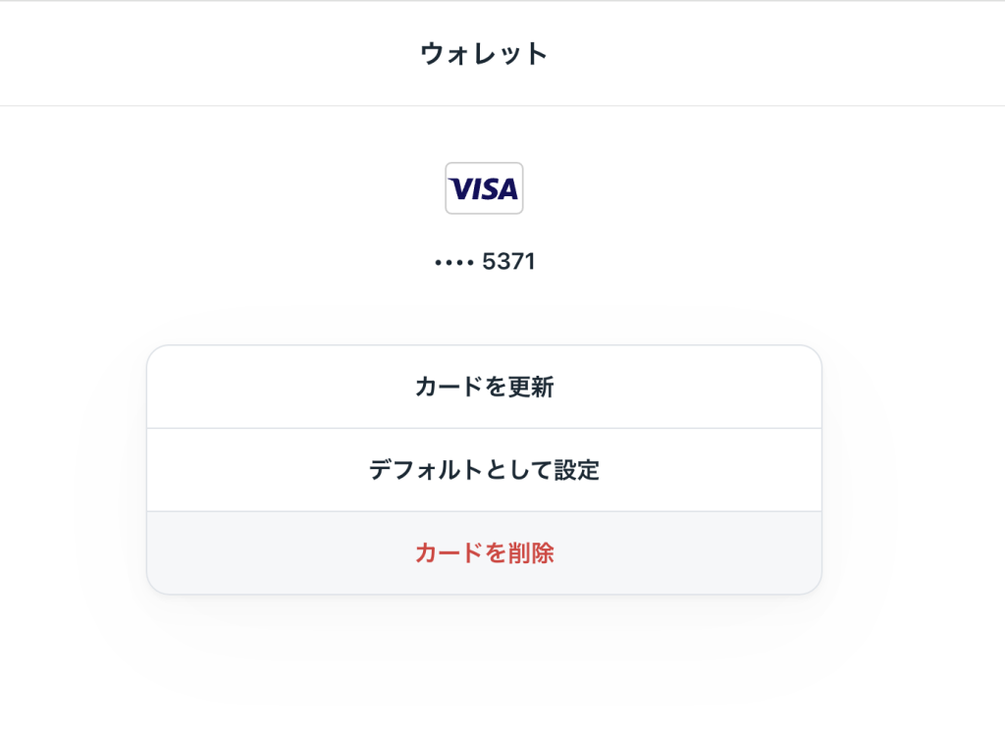Click the 5371 digits under Visa logo
The image size is (1005, 731).
point(508,262)
